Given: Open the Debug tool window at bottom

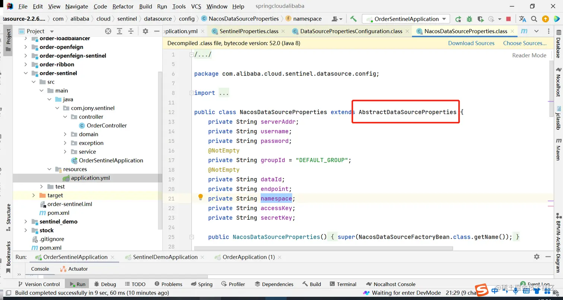Looking at the screenshot, I should (105, 284).
